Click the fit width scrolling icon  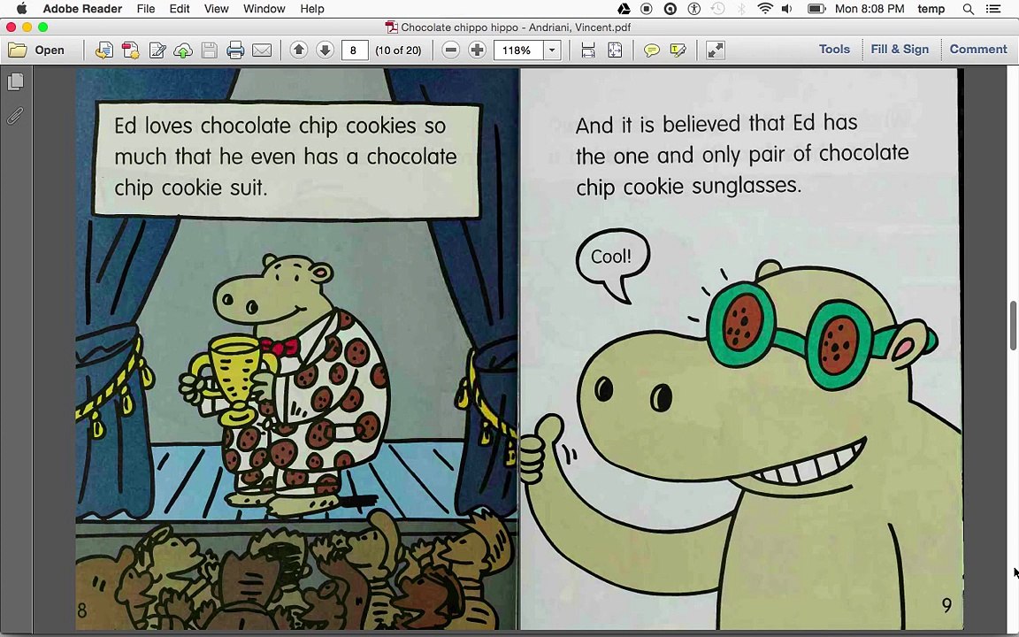(588, 50)
